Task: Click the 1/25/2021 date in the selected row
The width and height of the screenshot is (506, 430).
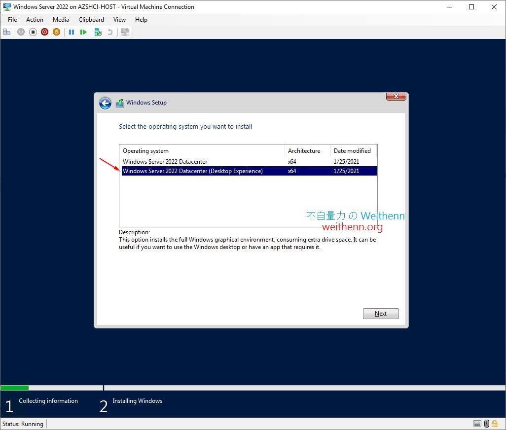Action: pyautogui.click(x=346, y=171)
